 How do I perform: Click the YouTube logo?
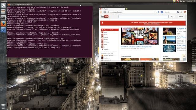(x=105, y=16)
